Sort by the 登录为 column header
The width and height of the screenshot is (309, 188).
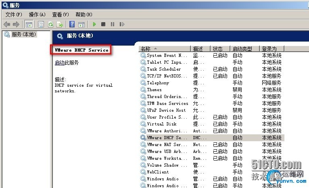point(272,49)
